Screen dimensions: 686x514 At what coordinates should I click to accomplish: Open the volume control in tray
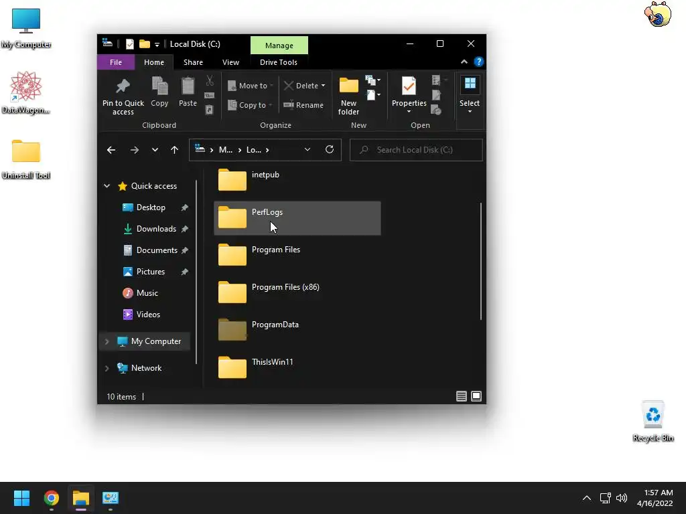(x=621, y=498)
